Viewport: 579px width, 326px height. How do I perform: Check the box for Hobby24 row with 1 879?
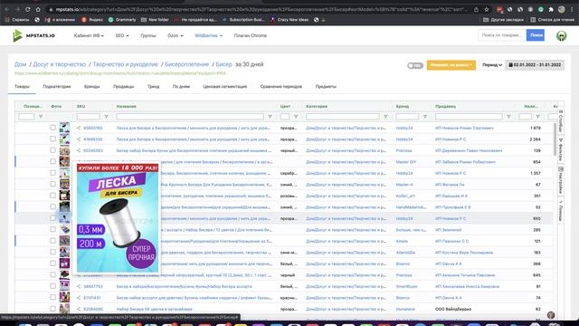click(52, 128)
